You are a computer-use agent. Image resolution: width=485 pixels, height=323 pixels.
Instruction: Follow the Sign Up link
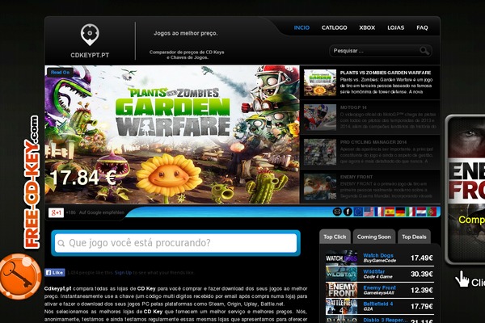click(123, 273)
